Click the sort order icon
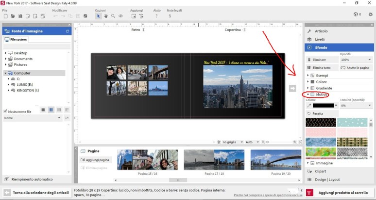The width and height of the screenshot is (376, 200). (67, 118)
